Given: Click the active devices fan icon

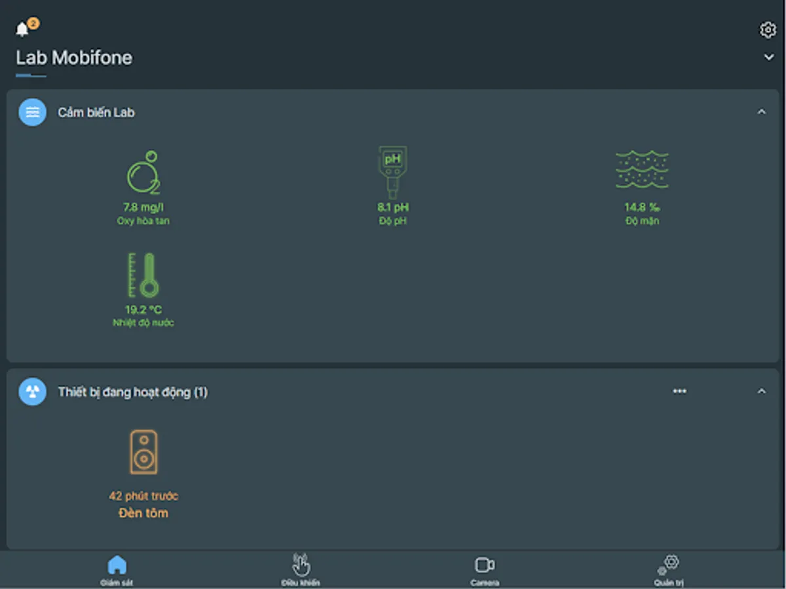Looking at the screenshot, I should [x=32, y=391].
